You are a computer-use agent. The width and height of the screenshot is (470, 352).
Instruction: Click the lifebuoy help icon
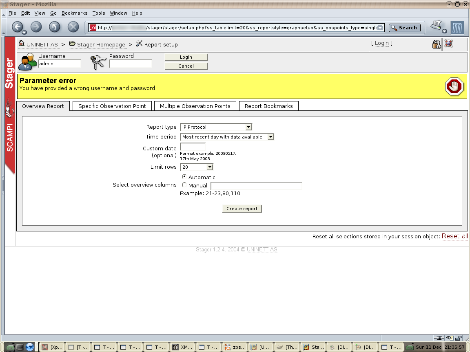(x=448, y=44)
